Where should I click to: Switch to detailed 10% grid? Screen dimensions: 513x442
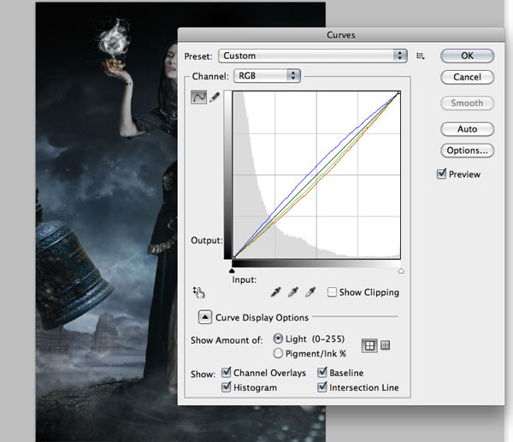[x=385, y=345]
